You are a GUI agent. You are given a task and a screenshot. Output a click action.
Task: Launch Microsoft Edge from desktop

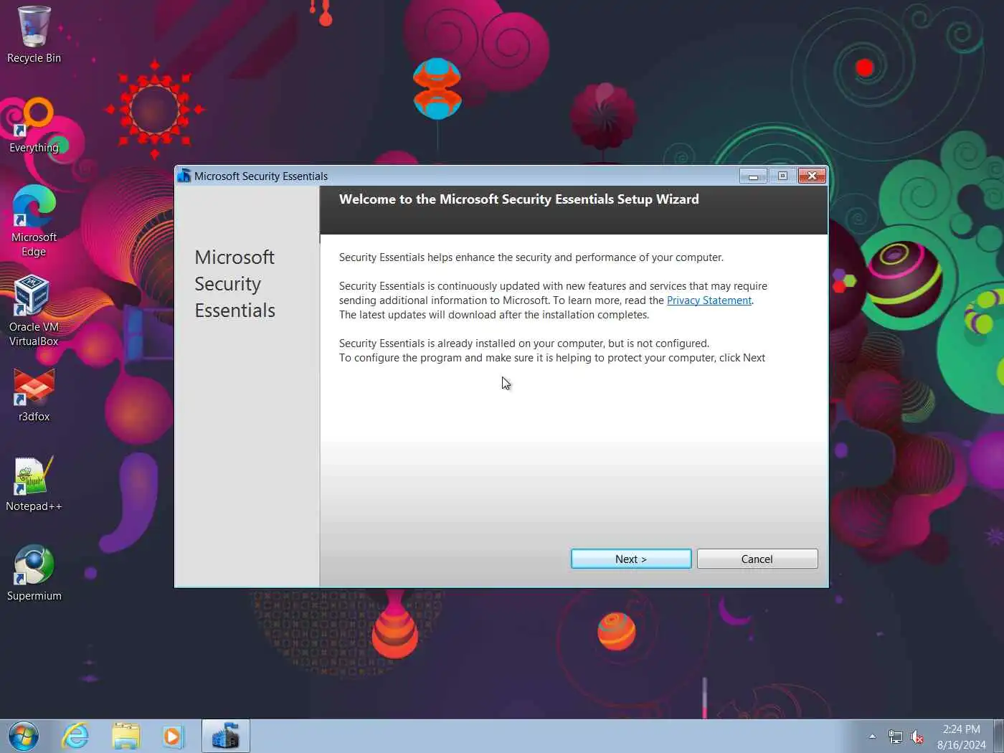coord(34,221)
